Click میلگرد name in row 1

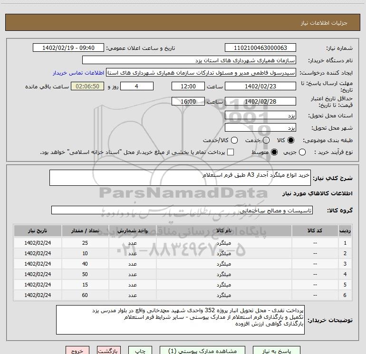pyautogui.click(x=223, y=243)
